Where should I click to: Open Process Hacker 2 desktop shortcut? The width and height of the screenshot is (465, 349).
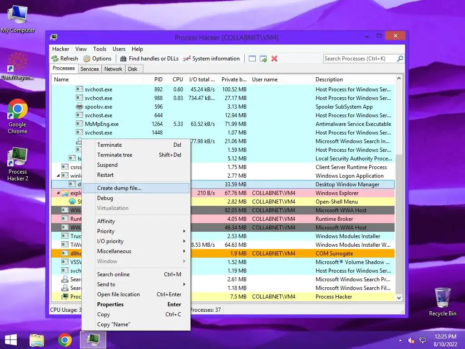(18, 164)
